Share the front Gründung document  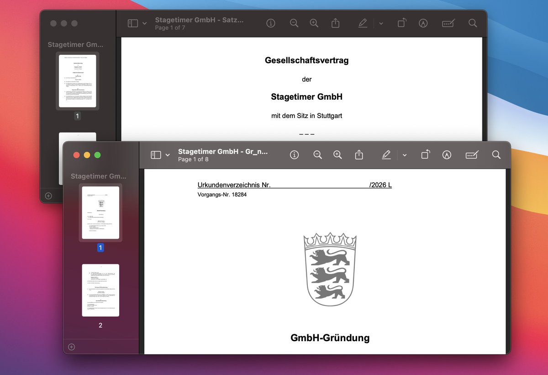pyautogui.click(x=359, y=155)
